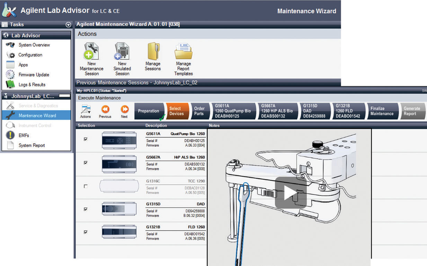Screen dimensions: 427x266
Task: Click the G1321B FLD module thumbnail
Action: pos(119,232)
